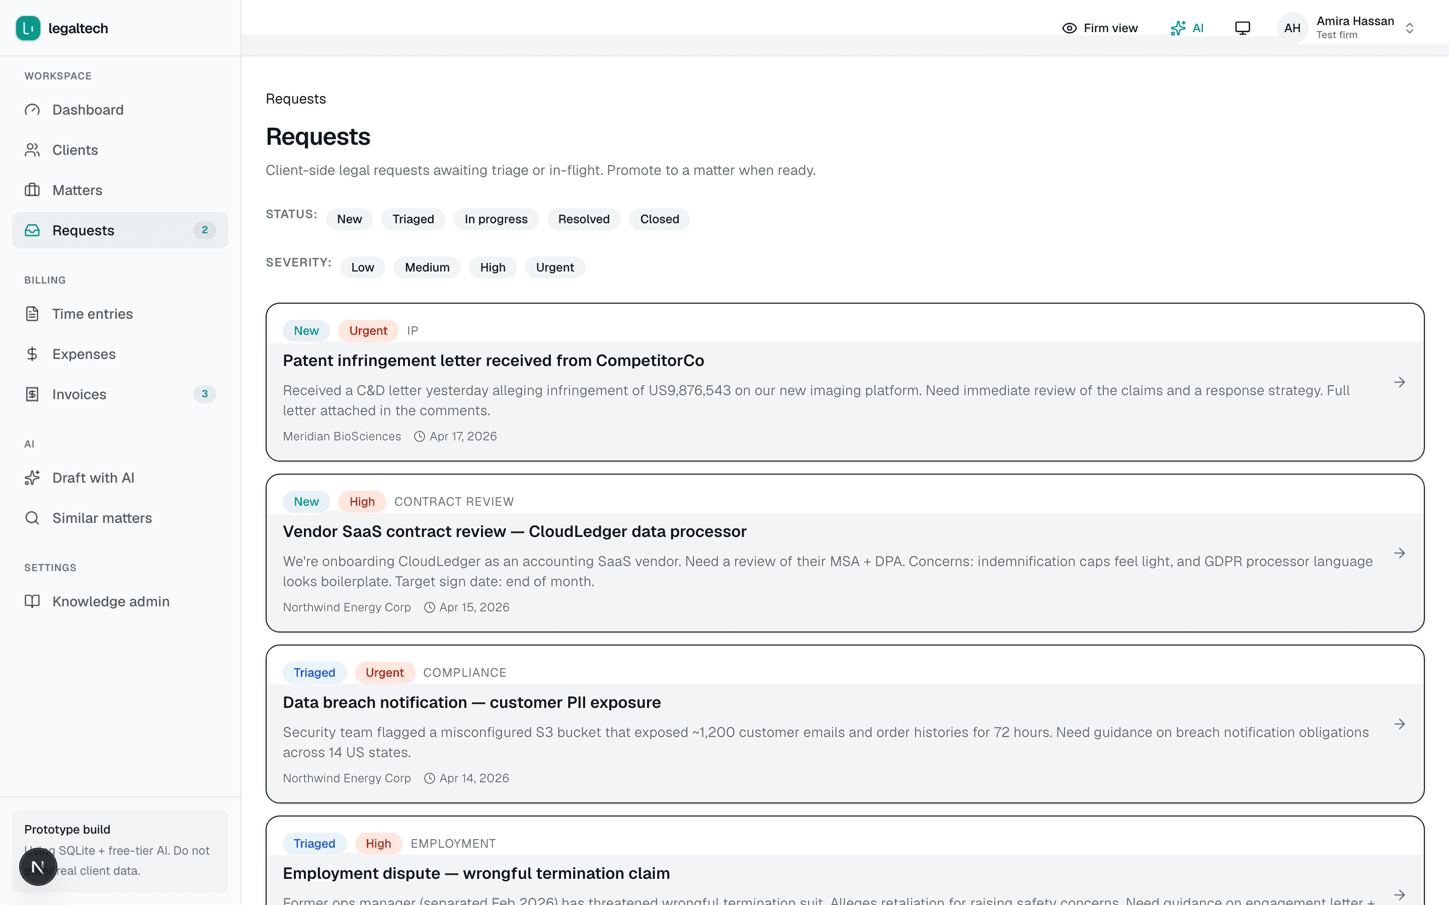The width and height of the screenshot is (1449, 905).
Task: Open Time entries in sidebar
Action: click(x=120, y=314)
